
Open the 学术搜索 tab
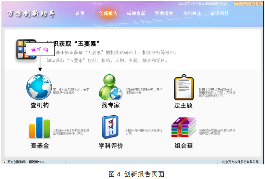tap(164, 13)
